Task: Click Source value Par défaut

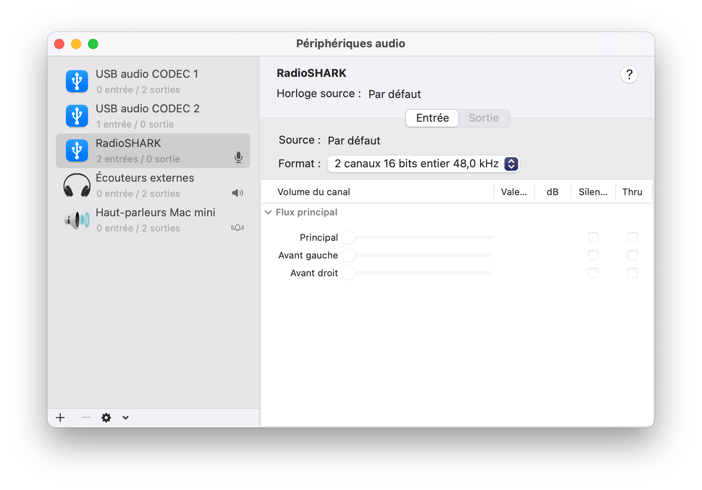Action: pyautogui.click(x=354, y=141)
